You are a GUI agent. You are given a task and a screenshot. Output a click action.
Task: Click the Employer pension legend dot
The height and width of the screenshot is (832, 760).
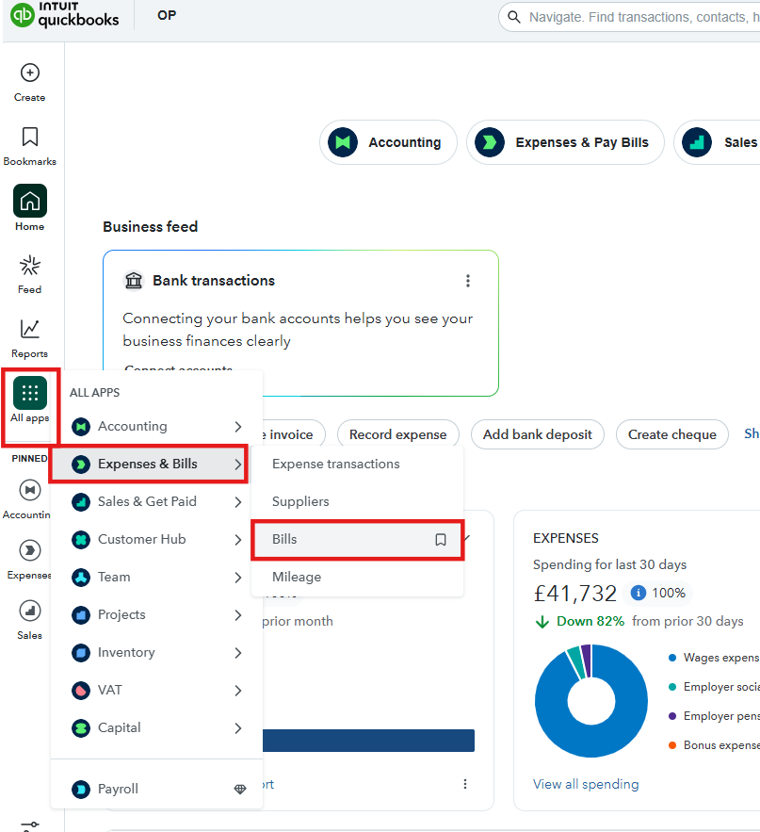click(672, 716)
